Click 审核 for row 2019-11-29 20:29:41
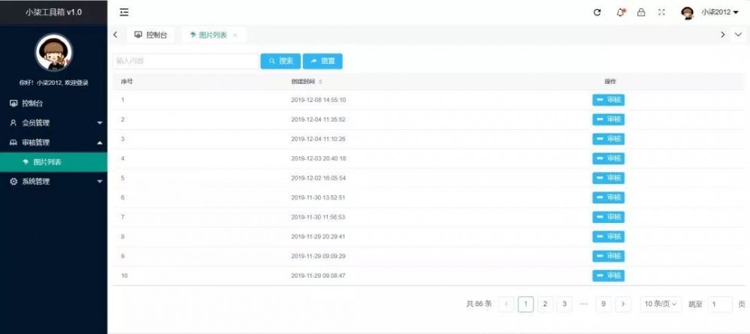The height and width of the screenshot is (334, 750). pyautogui.click(x=608, y=237)
